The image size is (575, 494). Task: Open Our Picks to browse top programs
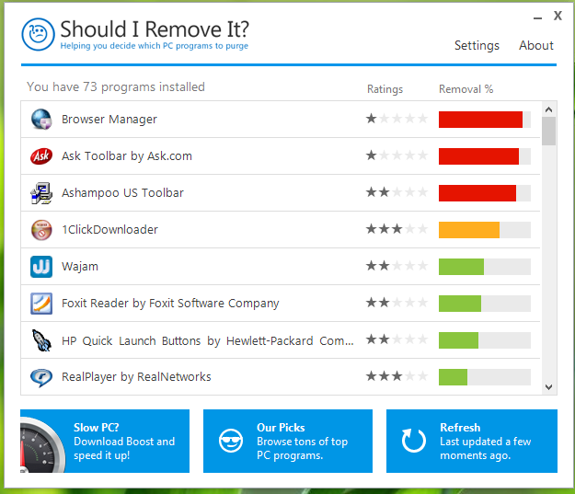pyautogui.click(x=288, y=441)
